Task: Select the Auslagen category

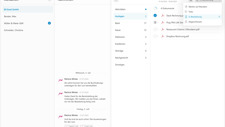Action: [x=131, y=16]
